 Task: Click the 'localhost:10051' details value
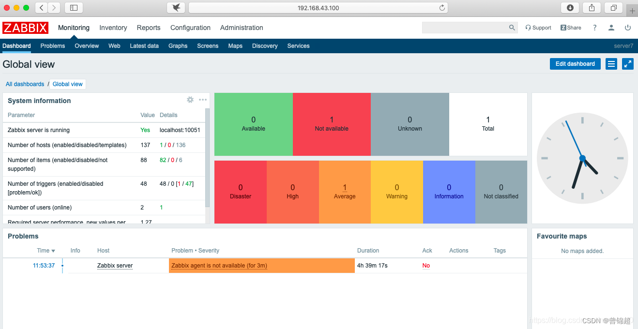[180, 130]
